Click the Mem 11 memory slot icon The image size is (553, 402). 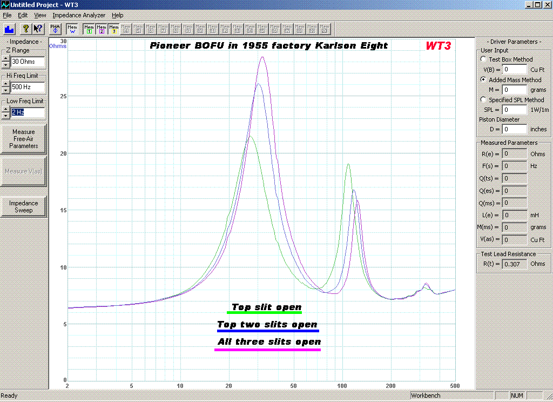pyautogui.click(x=213, y=29)
